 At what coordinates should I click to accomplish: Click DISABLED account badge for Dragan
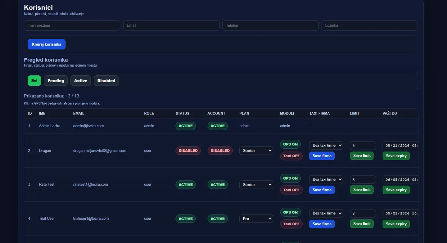220,151
